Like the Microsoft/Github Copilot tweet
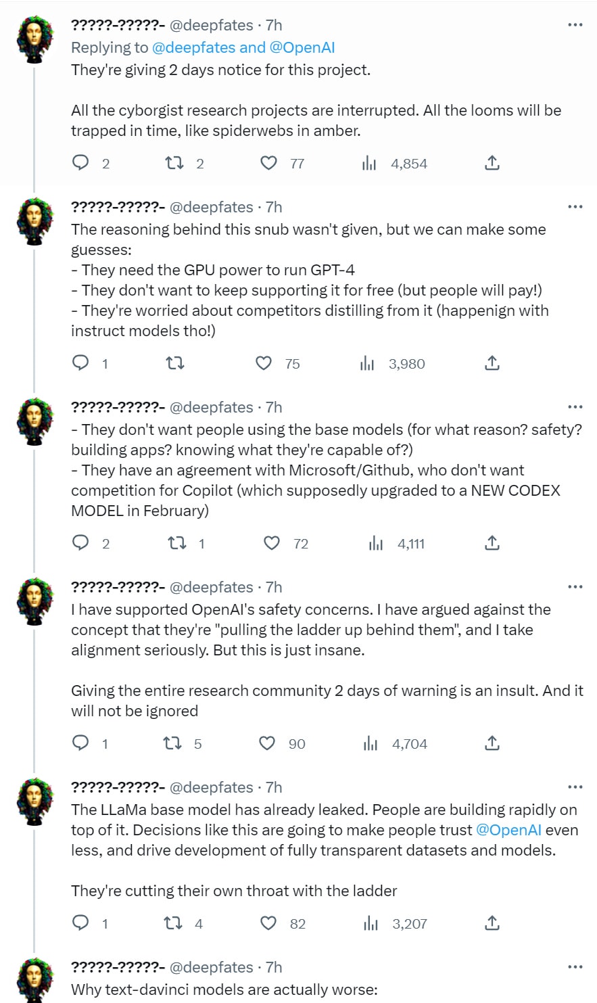 [x=271, y=543]
